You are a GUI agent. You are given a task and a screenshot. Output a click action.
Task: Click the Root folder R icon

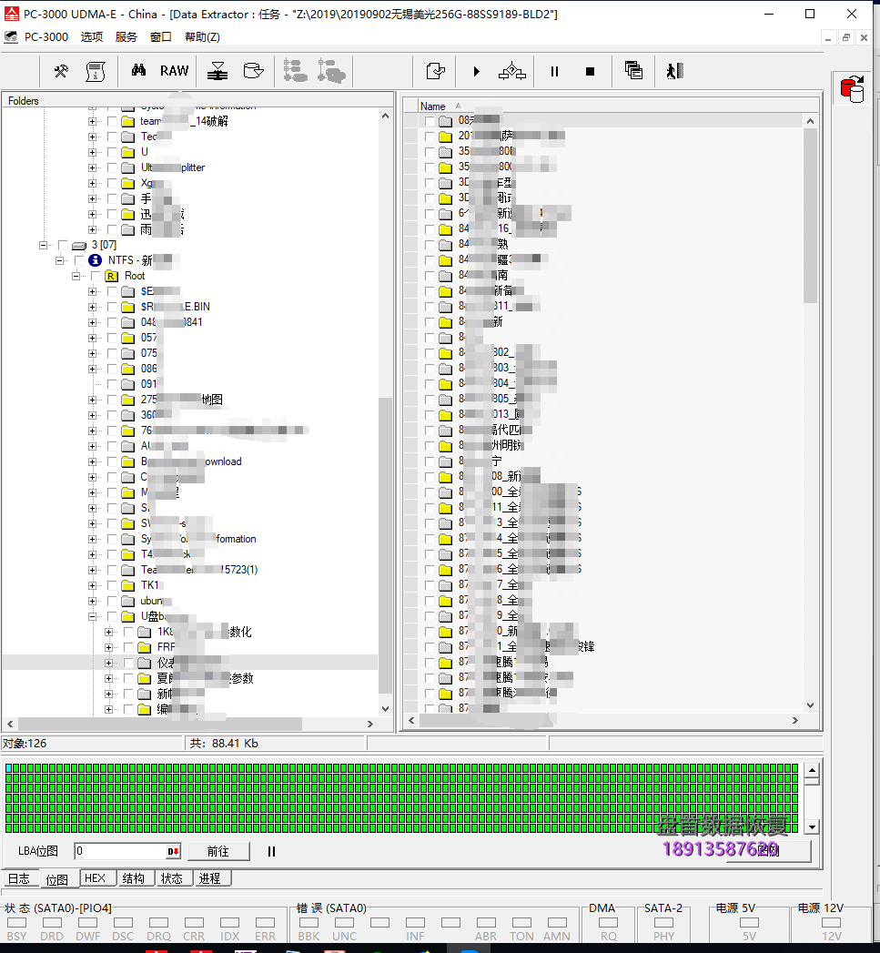tap(111, 276)
